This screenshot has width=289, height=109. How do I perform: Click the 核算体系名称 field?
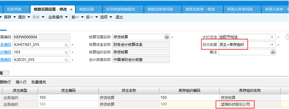pyautogui.click(x=141, y=45)
